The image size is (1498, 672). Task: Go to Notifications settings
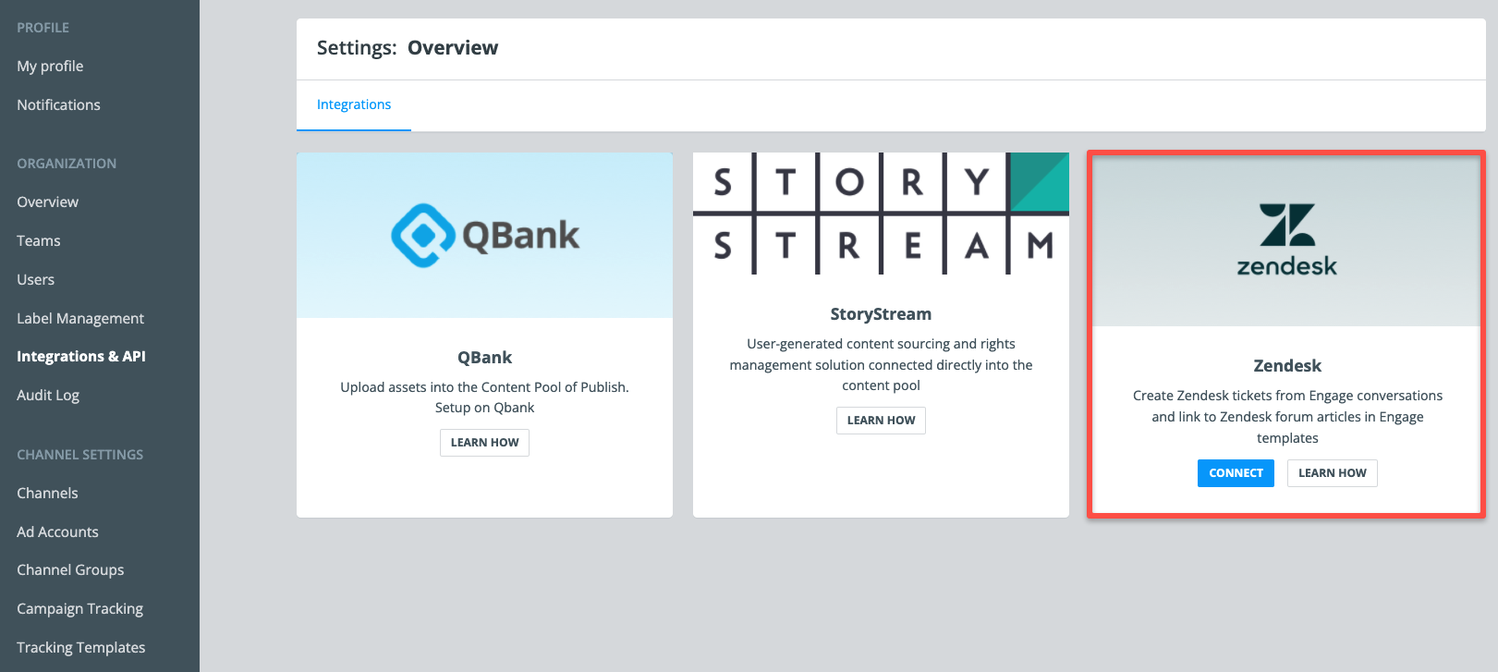58,105
